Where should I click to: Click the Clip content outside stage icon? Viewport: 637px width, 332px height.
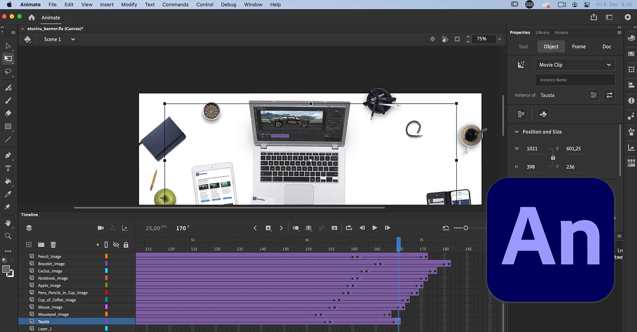point(457,39)
